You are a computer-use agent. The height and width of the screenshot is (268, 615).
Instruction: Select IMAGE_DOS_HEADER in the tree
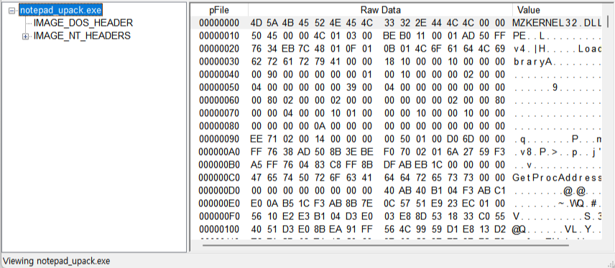(x=83, y=23)
